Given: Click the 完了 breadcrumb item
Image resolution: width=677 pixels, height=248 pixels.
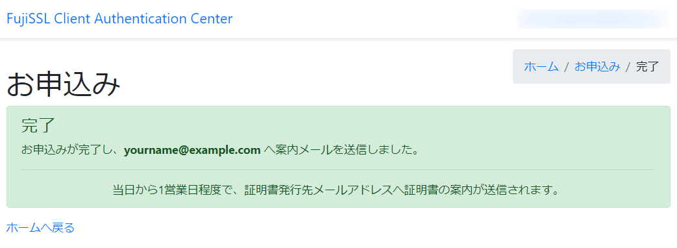Looking at the screenshot, I should coord(648,66).
